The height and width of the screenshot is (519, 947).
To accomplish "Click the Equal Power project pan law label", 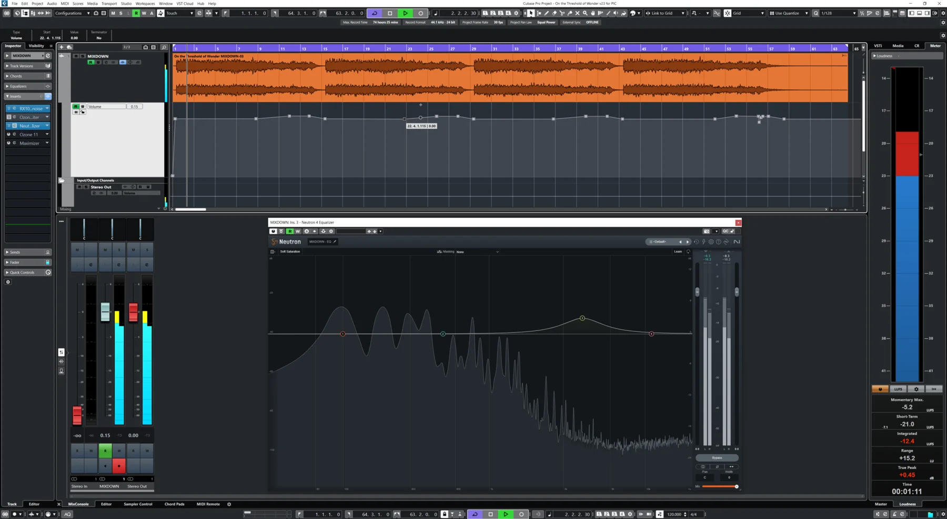I will [546, 22].
